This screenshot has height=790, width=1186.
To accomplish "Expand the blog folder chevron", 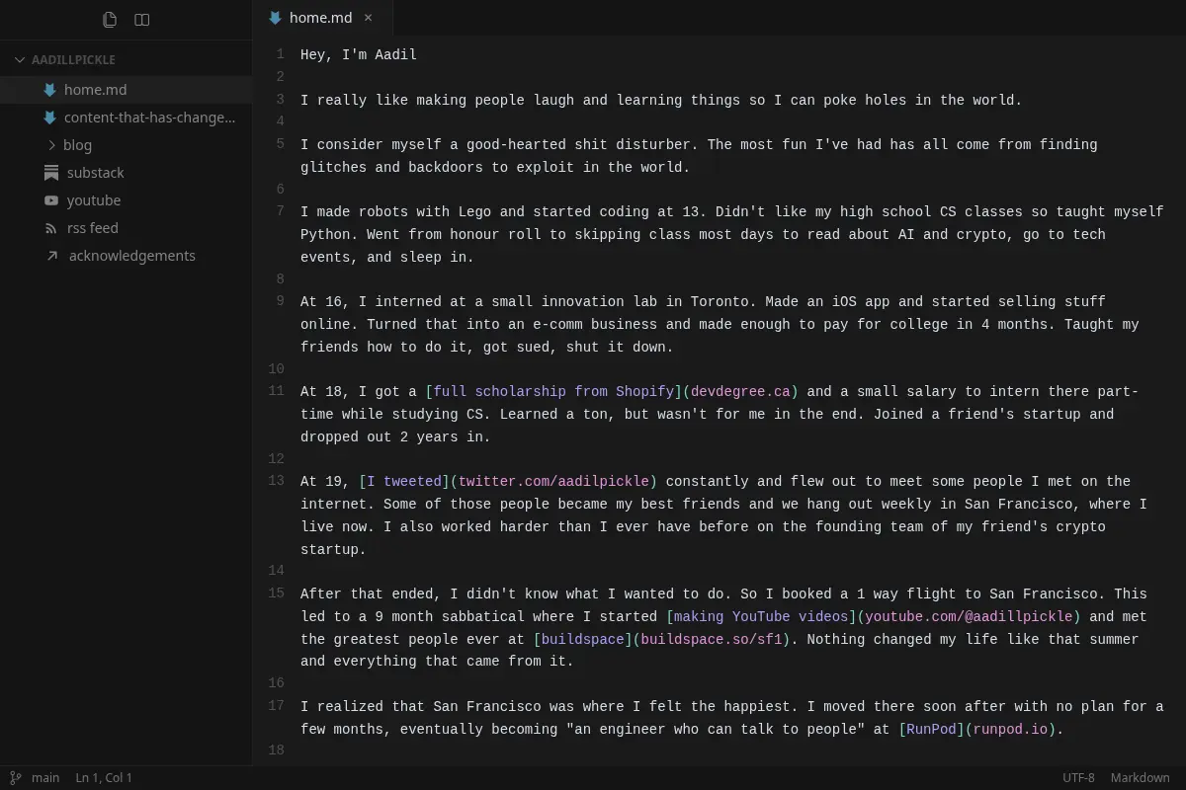I will 51,145.
